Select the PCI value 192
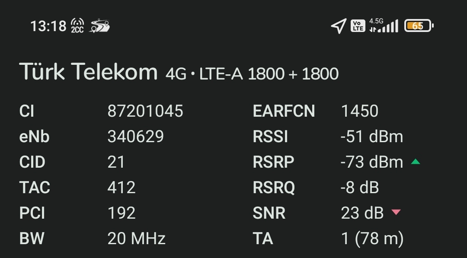This screenshot has height=258, width=467. [122, 213]
